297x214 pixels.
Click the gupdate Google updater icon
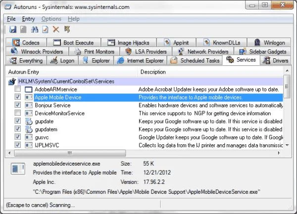point(29,121)
